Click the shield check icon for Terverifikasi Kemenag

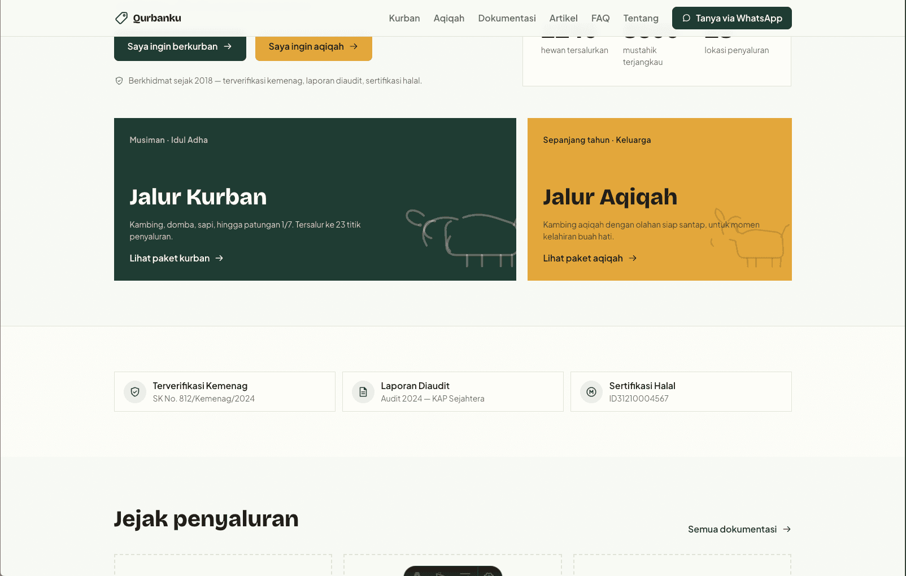tap(135, 392)
